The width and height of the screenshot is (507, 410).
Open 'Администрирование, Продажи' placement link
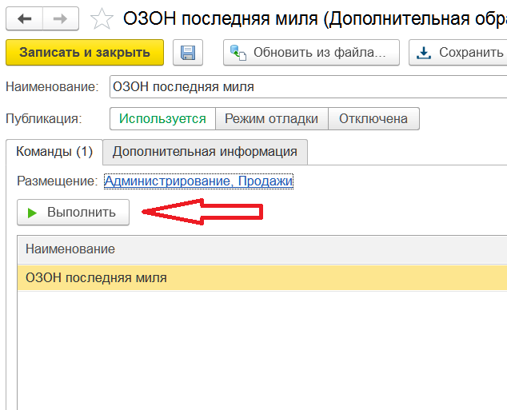tap(198, 181)
